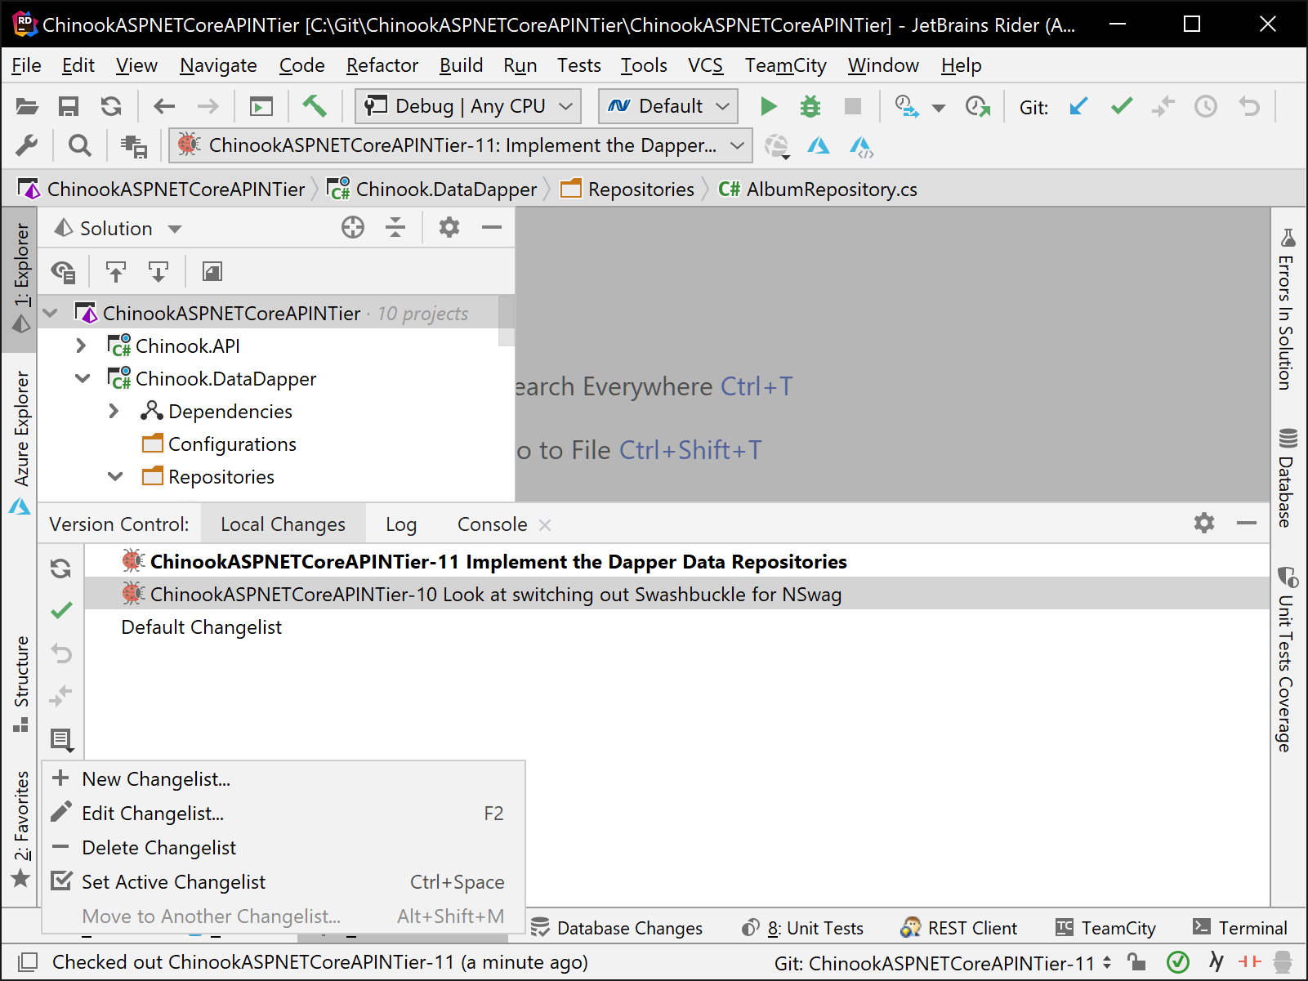This screenshot has height=981, width=1308.
Task: Toggle the Database side panel
Action: [x=1288, y=477]
